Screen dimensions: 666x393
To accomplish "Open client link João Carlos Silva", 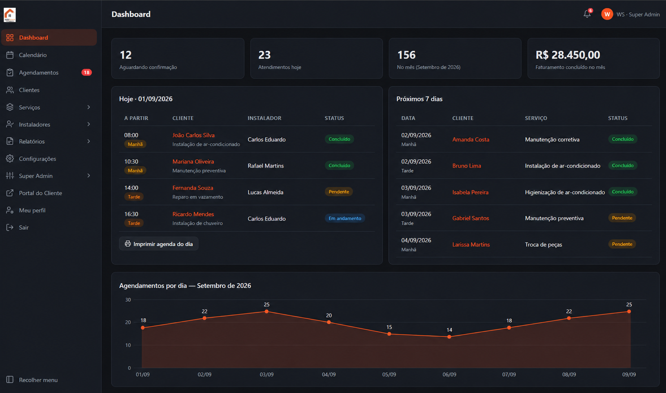I will tap(193, 135).
